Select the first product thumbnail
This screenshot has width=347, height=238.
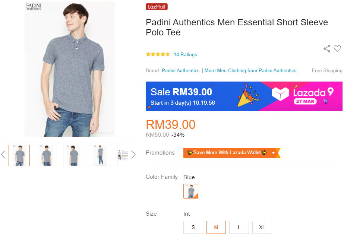point(19,155)
